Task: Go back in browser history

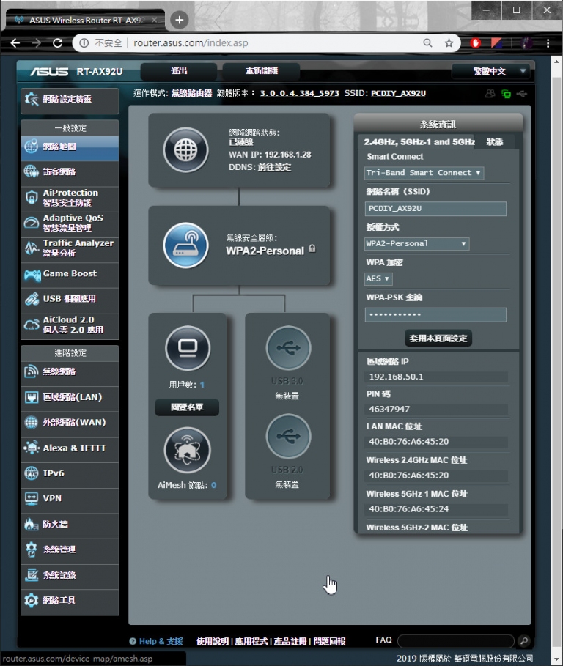Action: [15, 43]
